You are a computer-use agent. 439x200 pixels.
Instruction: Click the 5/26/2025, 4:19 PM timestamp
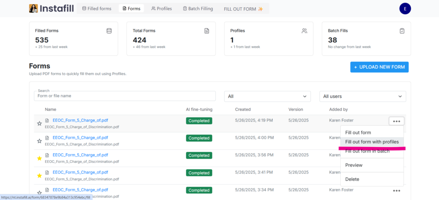pyautogui.click(x=254, y=120)
